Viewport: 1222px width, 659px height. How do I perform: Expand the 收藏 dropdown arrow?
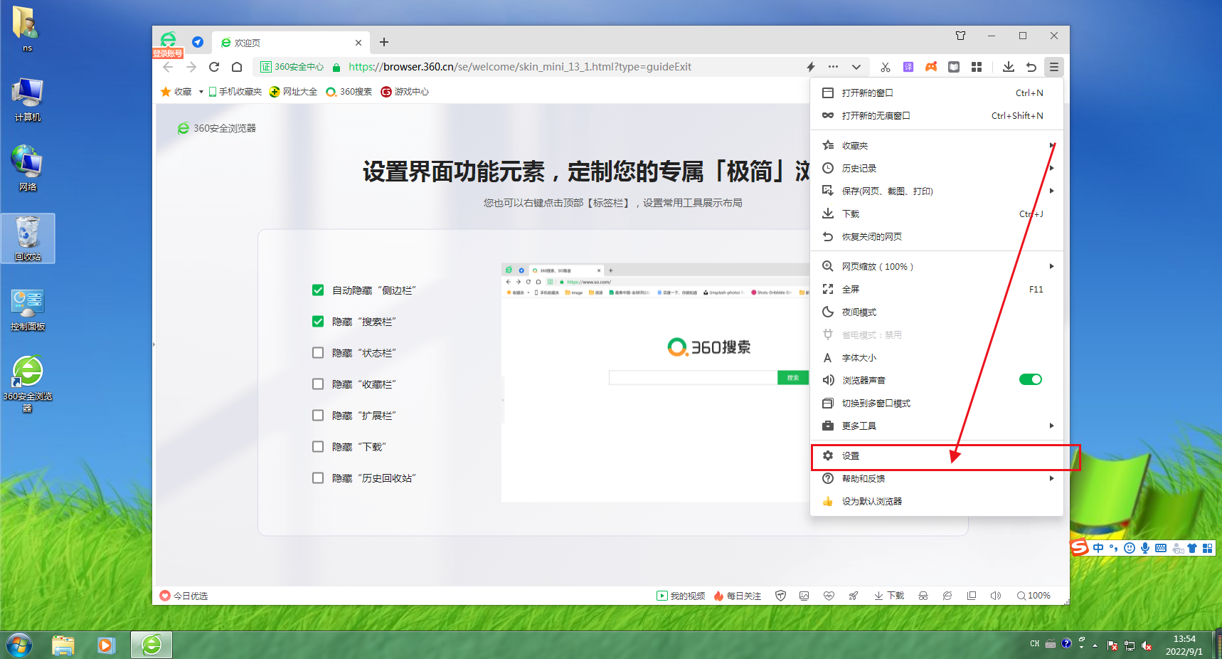pos(201,92)
